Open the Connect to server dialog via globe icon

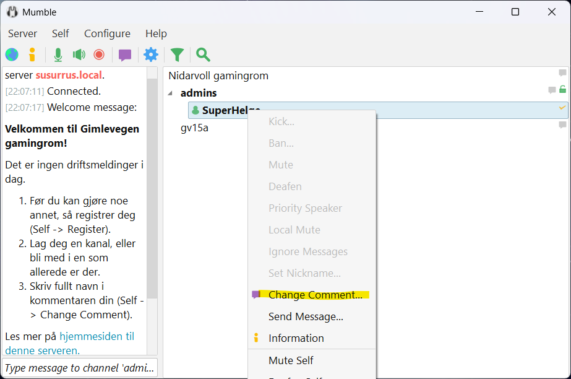pyautogui.click(x=11, y=54)
